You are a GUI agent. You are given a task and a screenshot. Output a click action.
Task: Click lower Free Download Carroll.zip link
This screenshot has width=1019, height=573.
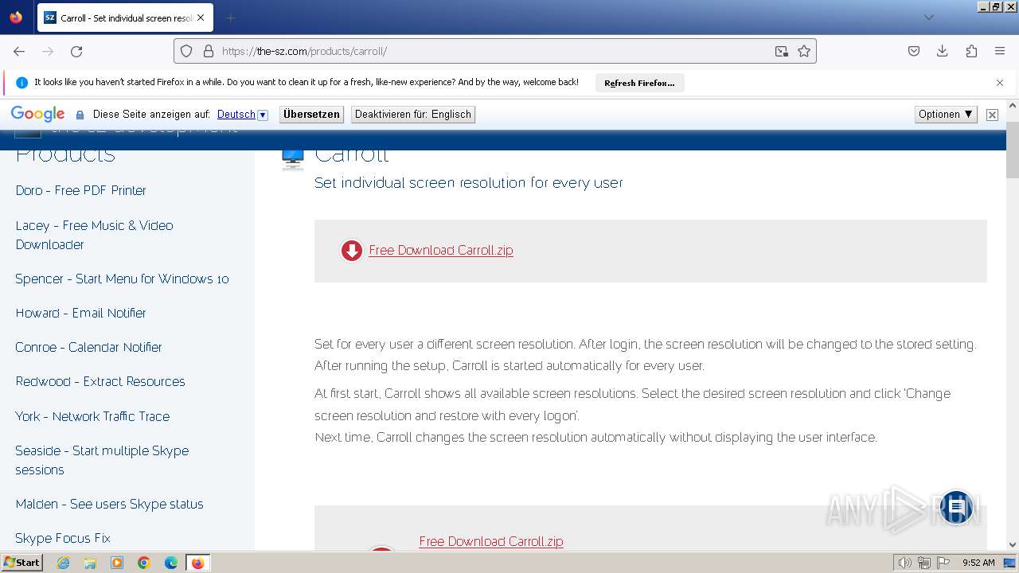tap(491, 541)
